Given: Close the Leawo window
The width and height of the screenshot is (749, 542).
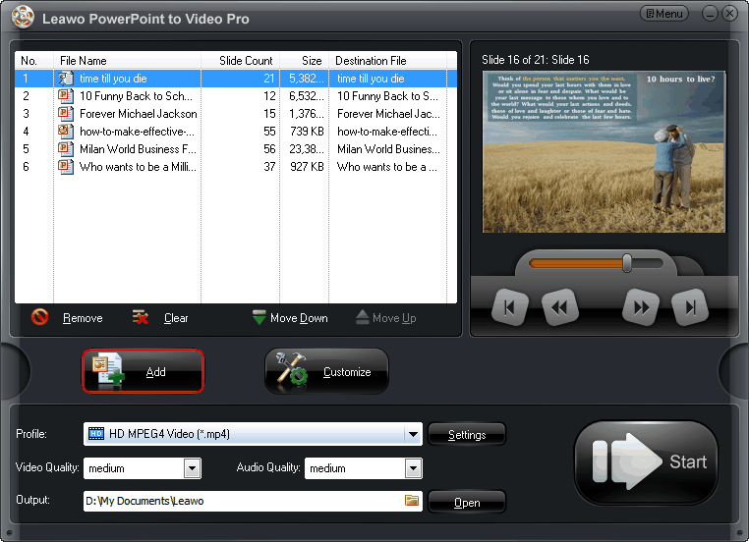Looking at the screenshot, I should tap(730, 14).
